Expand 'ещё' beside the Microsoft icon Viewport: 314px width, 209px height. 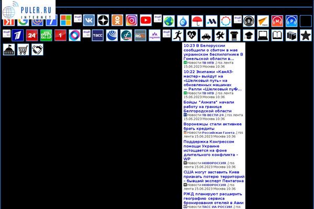click(77, 18)
